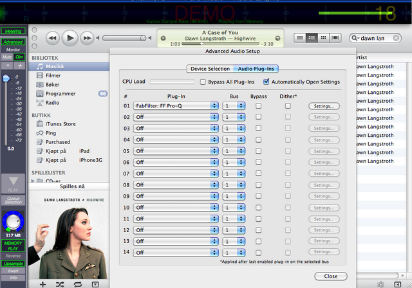Viewport: 412px width, 288px height.
Task: Click the Pure Music large PLAY button
Action: pyautogui.click(x=14, y=184)
